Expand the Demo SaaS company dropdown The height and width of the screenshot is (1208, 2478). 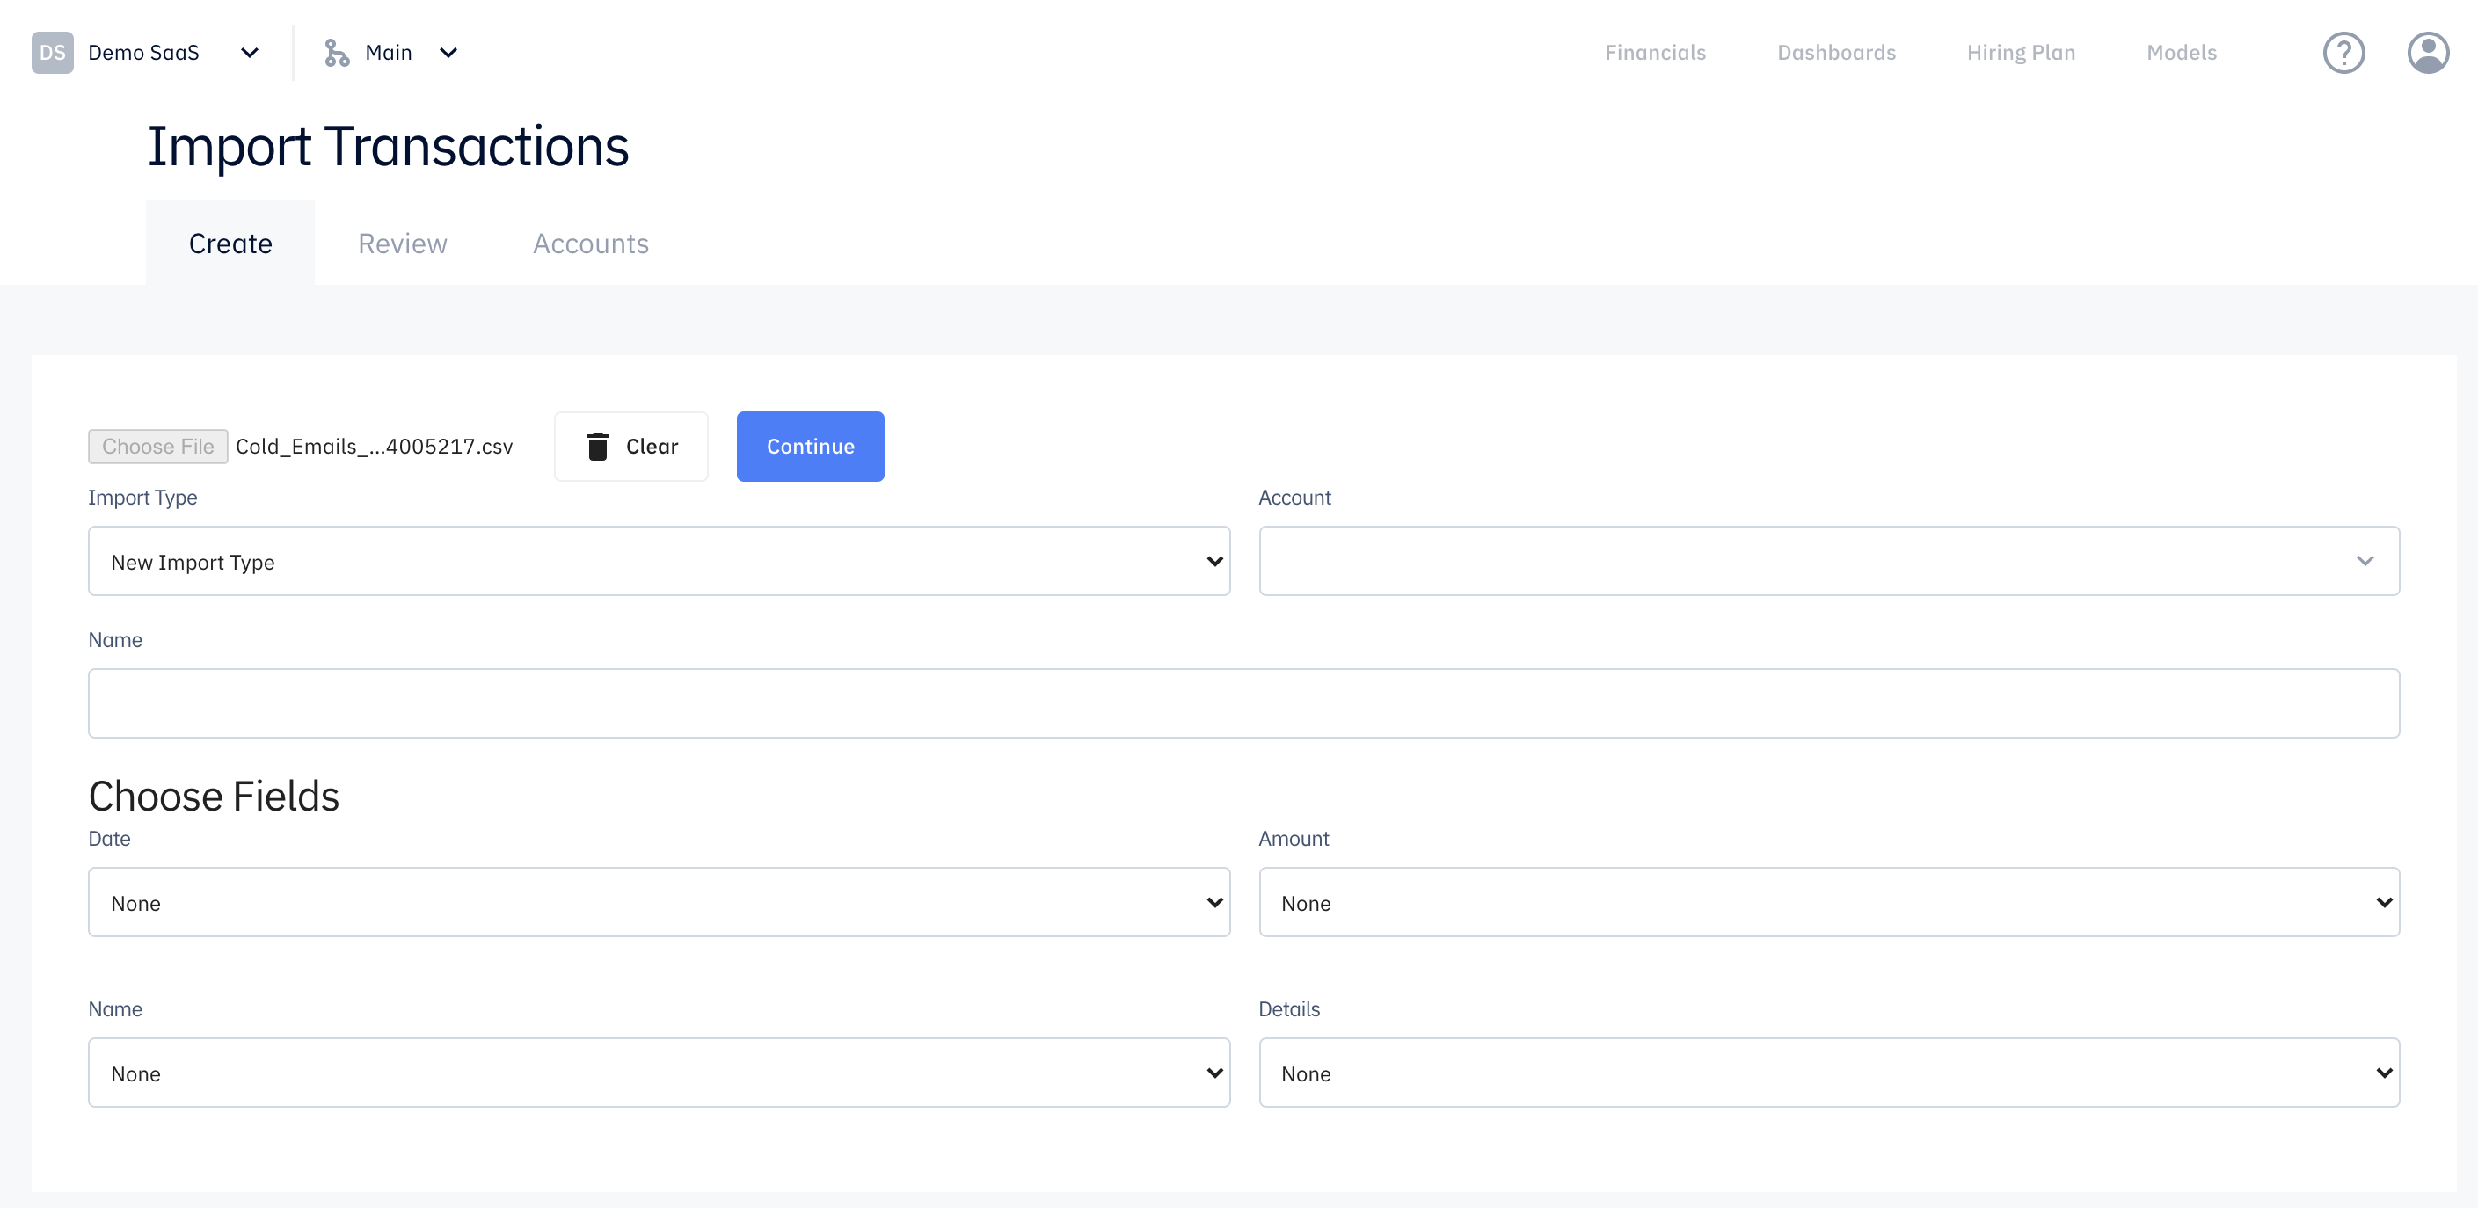[249, 53]
